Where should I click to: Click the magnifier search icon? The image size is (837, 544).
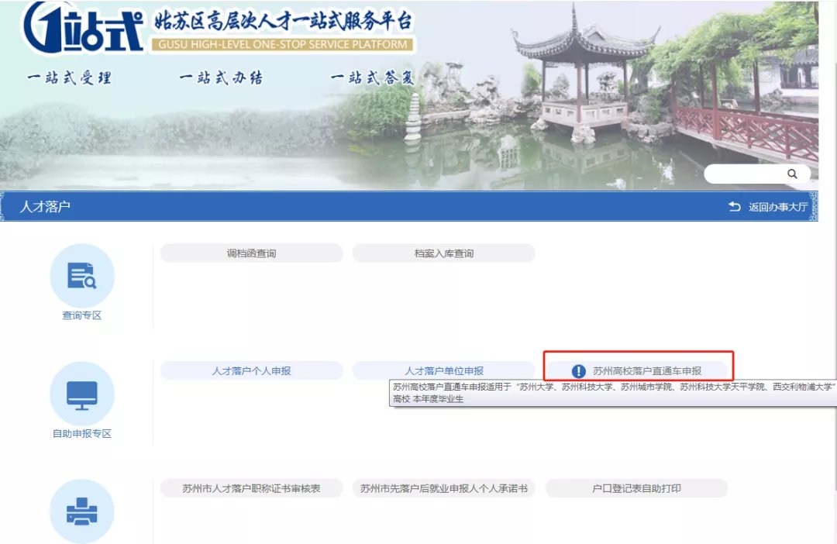click(x=791, y=174)
